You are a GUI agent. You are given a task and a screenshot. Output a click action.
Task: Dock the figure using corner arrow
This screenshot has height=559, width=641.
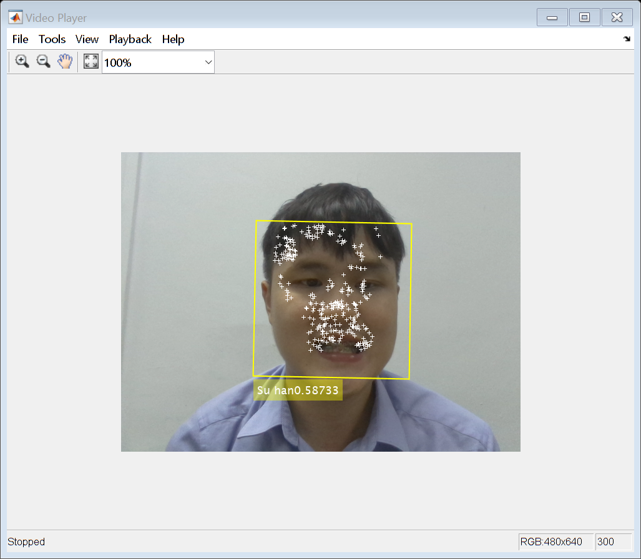[627, 39]
